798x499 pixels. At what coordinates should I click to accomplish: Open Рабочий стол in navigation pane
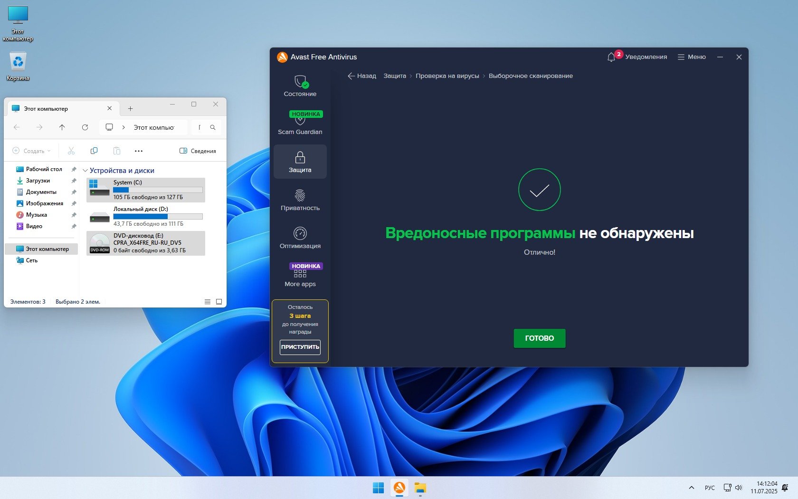44,169
